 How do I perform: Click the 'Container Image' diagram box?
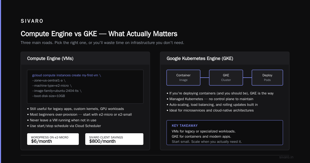(x=183, y=78)
